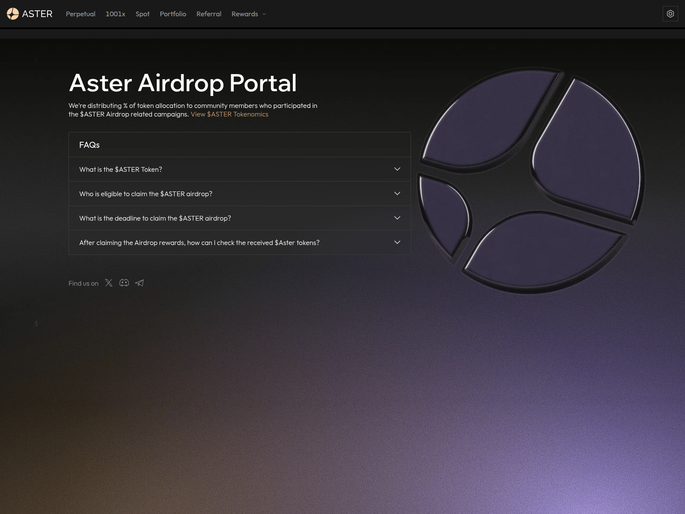685x514 pixels.
Task: Open the Telegram paper-plane icon
Action: (140, 283)
